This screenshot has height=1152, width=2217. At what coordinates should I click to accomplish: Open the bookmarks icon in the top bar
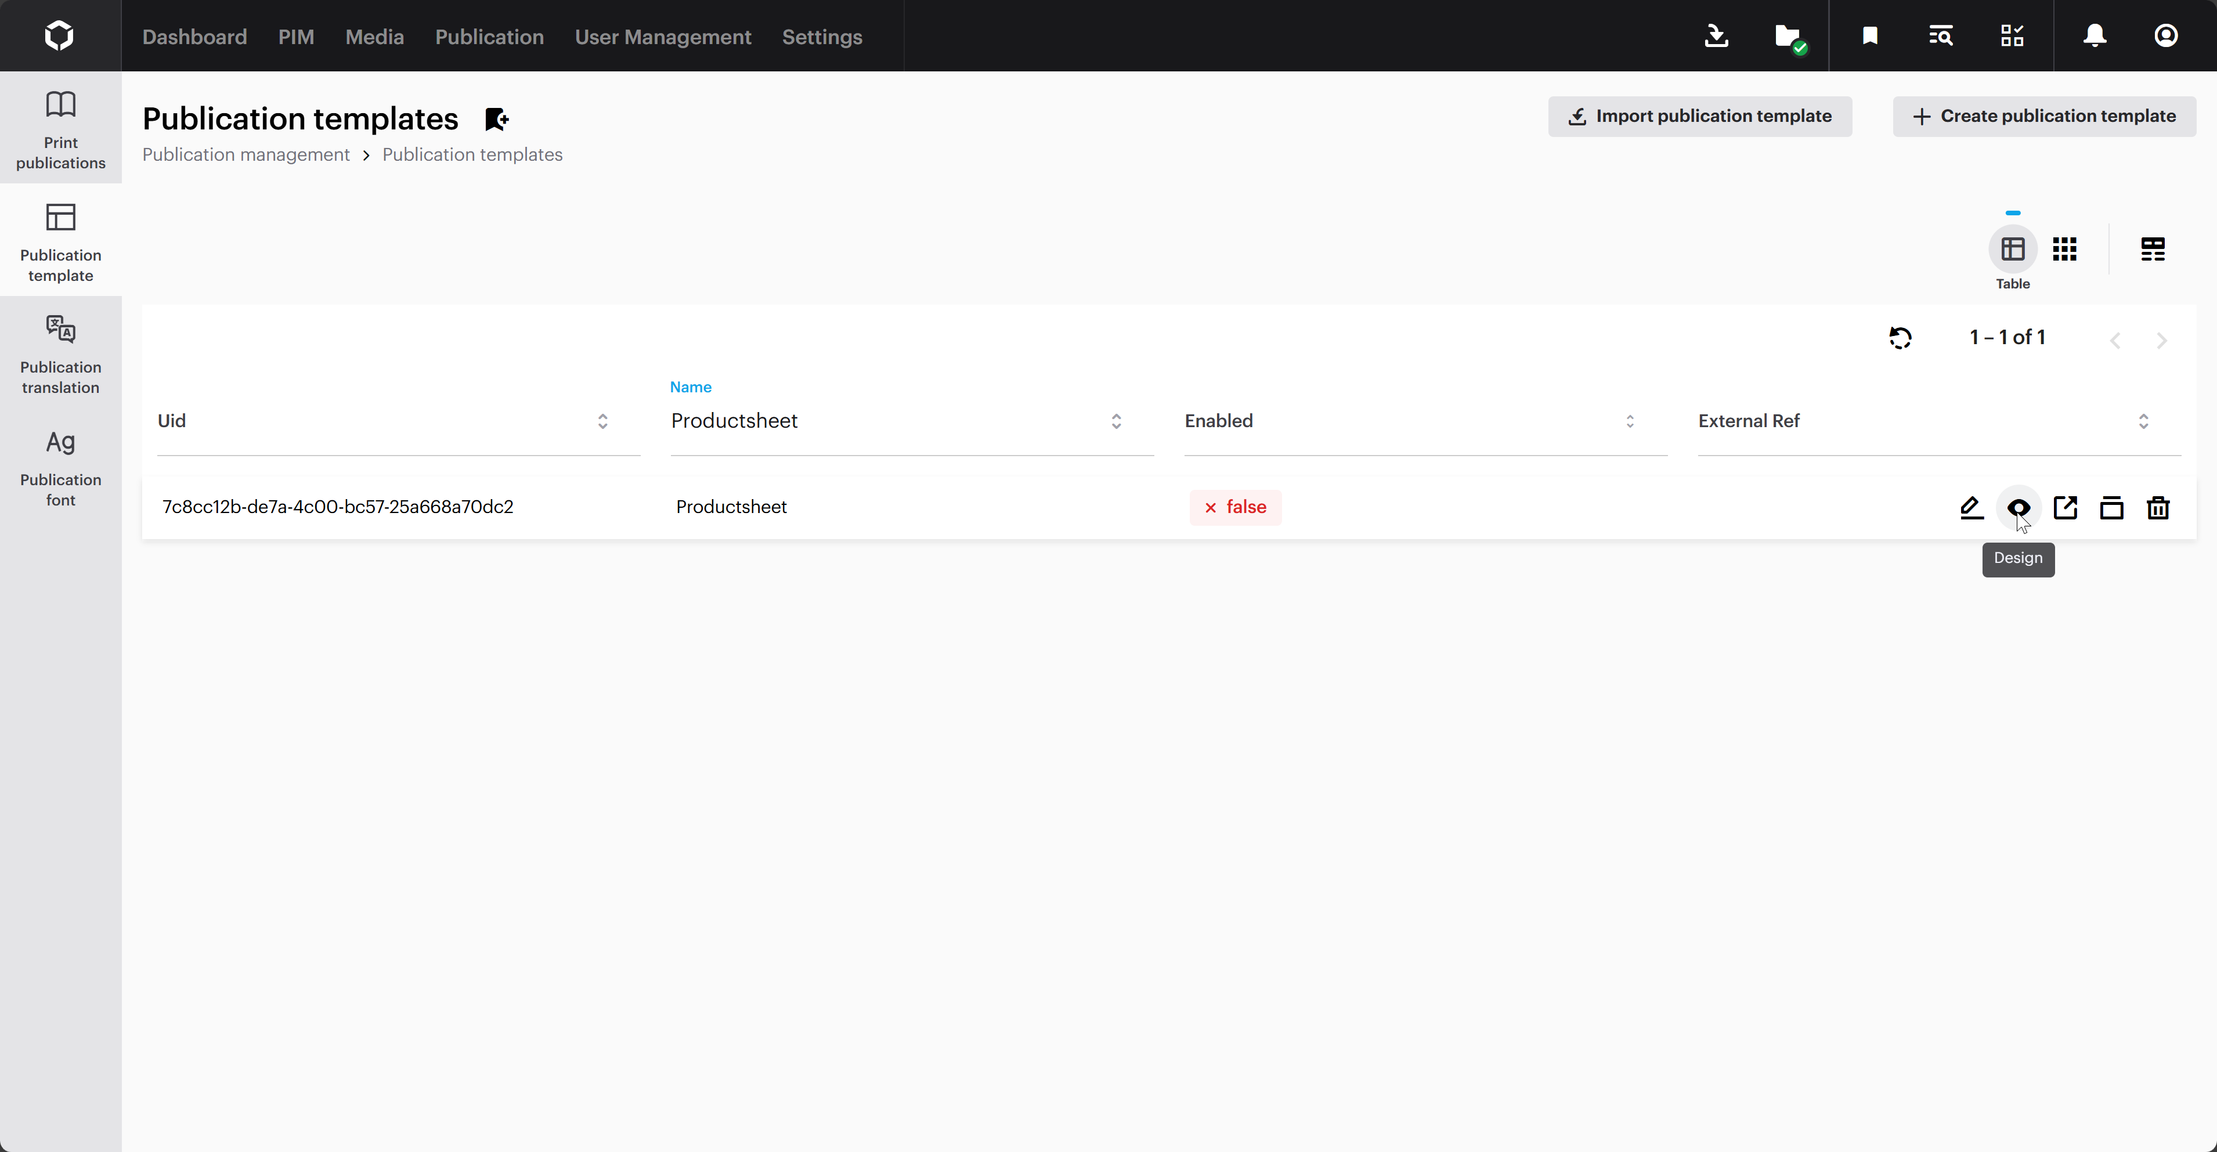point(1869,35)
